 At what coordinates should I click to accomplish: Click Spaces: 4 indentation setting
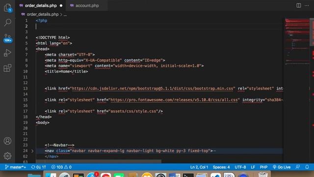[x=221, y=167]
